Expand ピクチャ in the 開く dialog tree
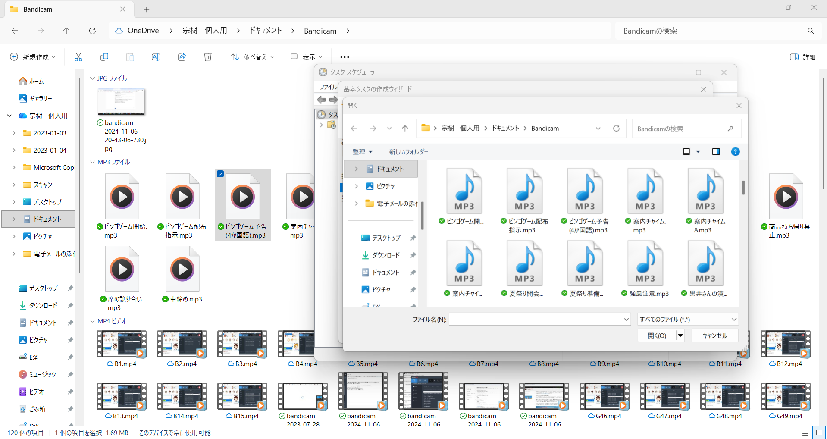Screen dimensions: 827x439 pyautogui.click(x=356, y=186)
